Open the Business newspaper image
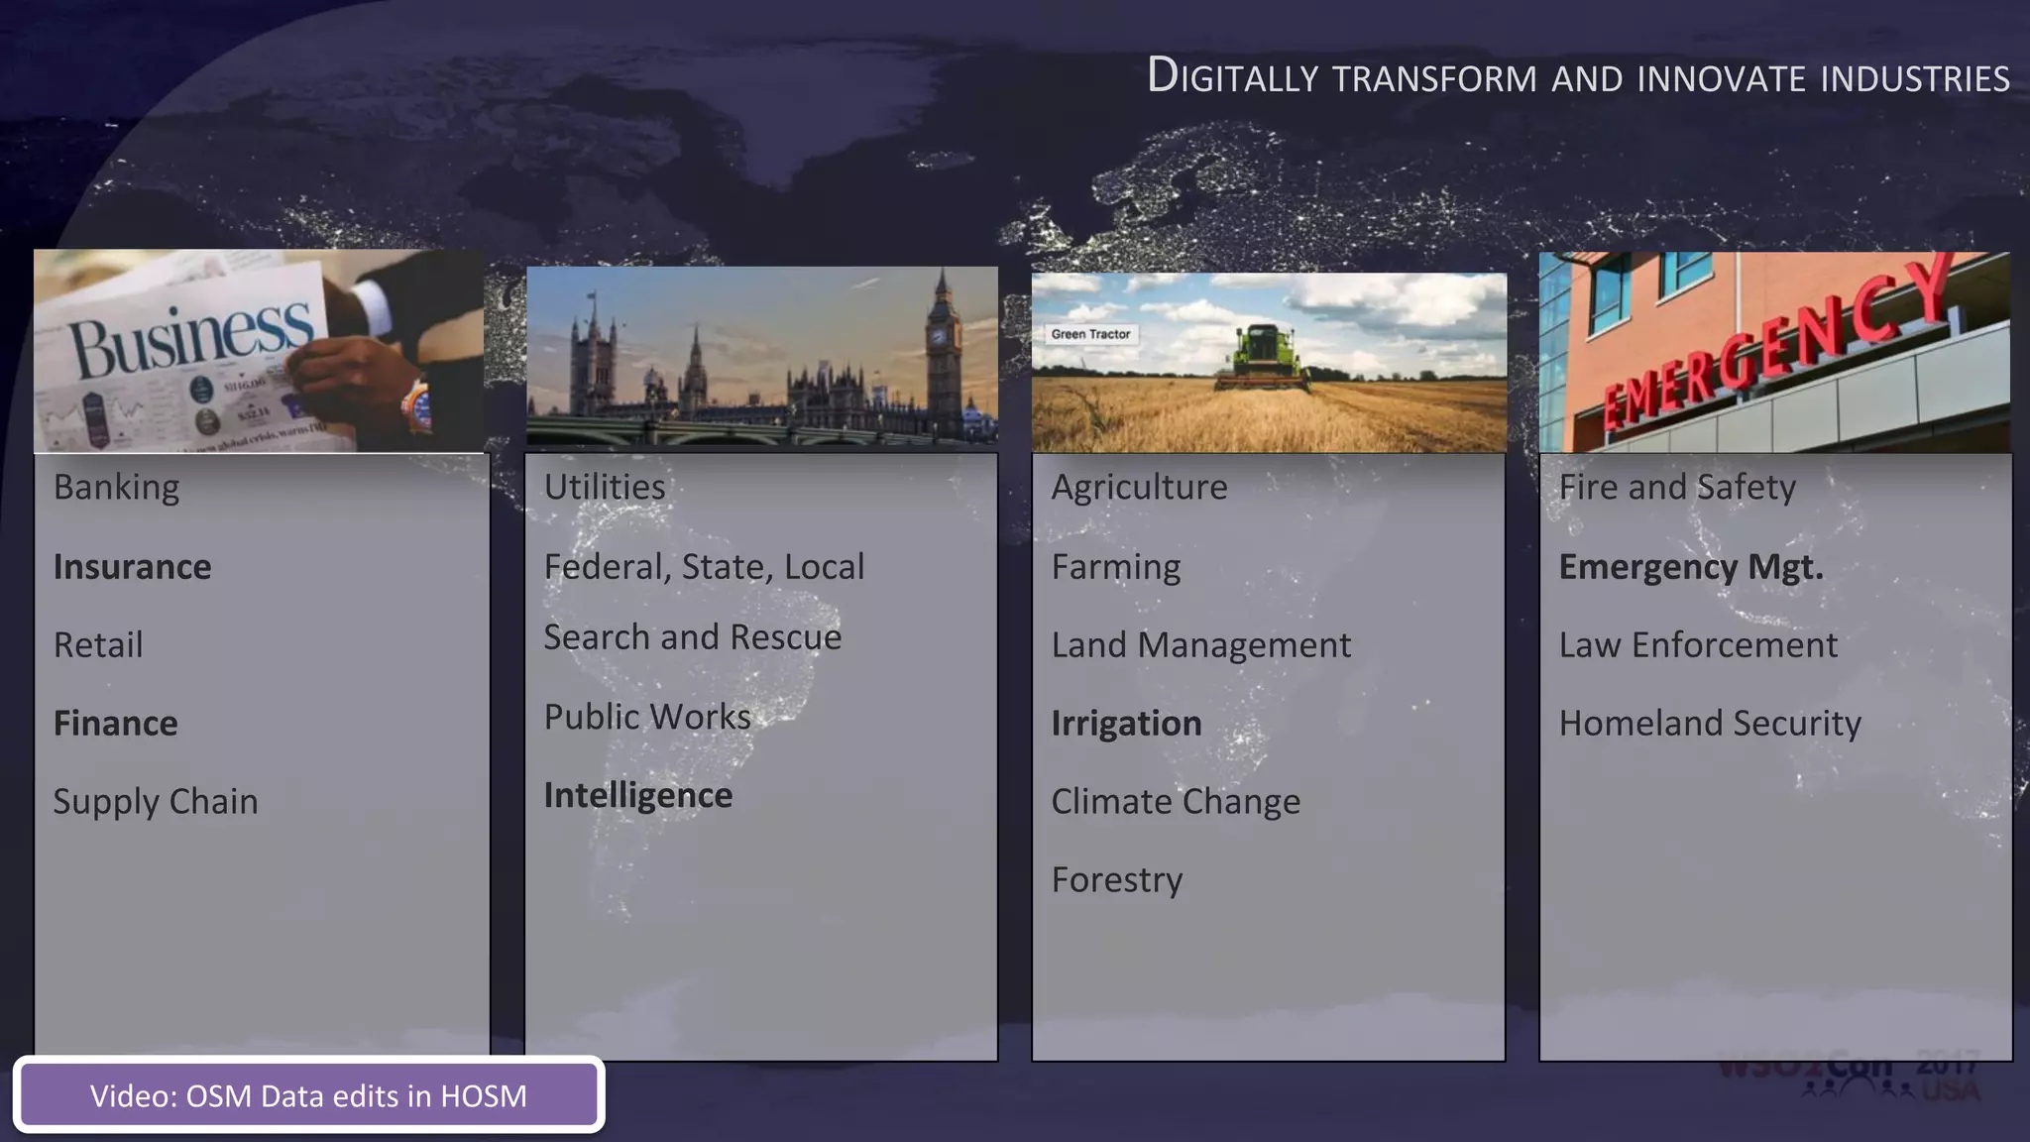 (259, 351)
